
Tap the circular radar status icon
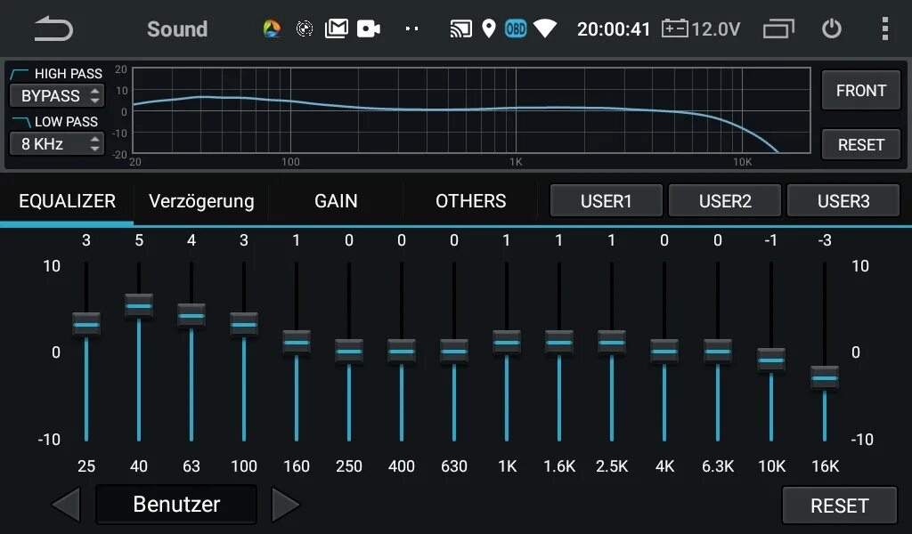pos(305,28)
